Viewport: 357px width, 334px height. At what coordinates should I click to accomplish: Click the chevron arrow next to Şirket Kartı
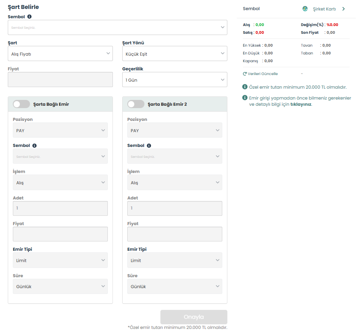coord(343,9)
